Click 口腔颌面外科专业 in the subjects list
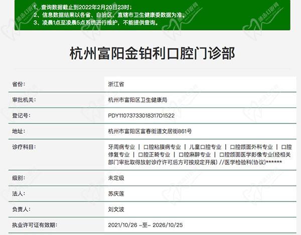This screenshot has width=301, height=235. [251, 147]
